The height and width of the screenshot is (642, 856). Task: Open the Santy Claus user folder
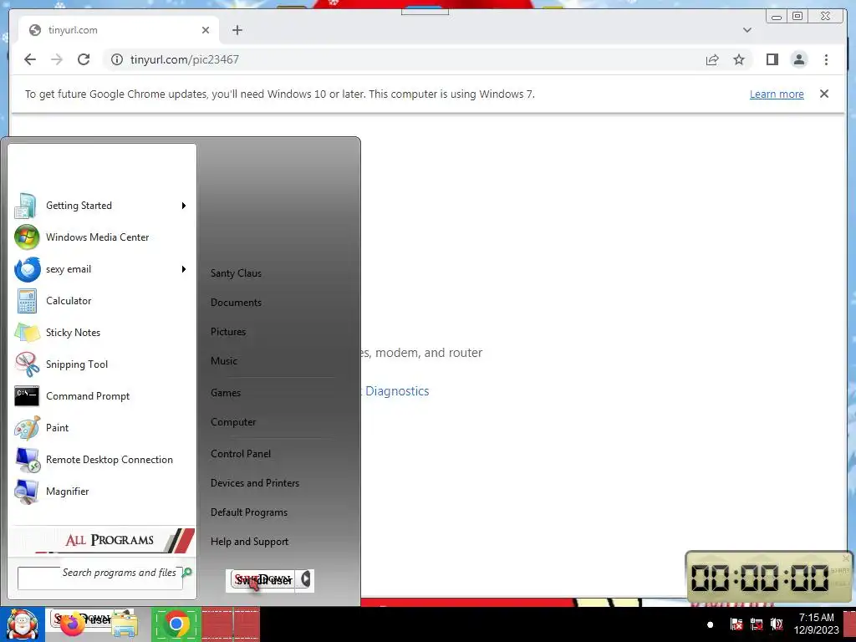coord(236,273)
